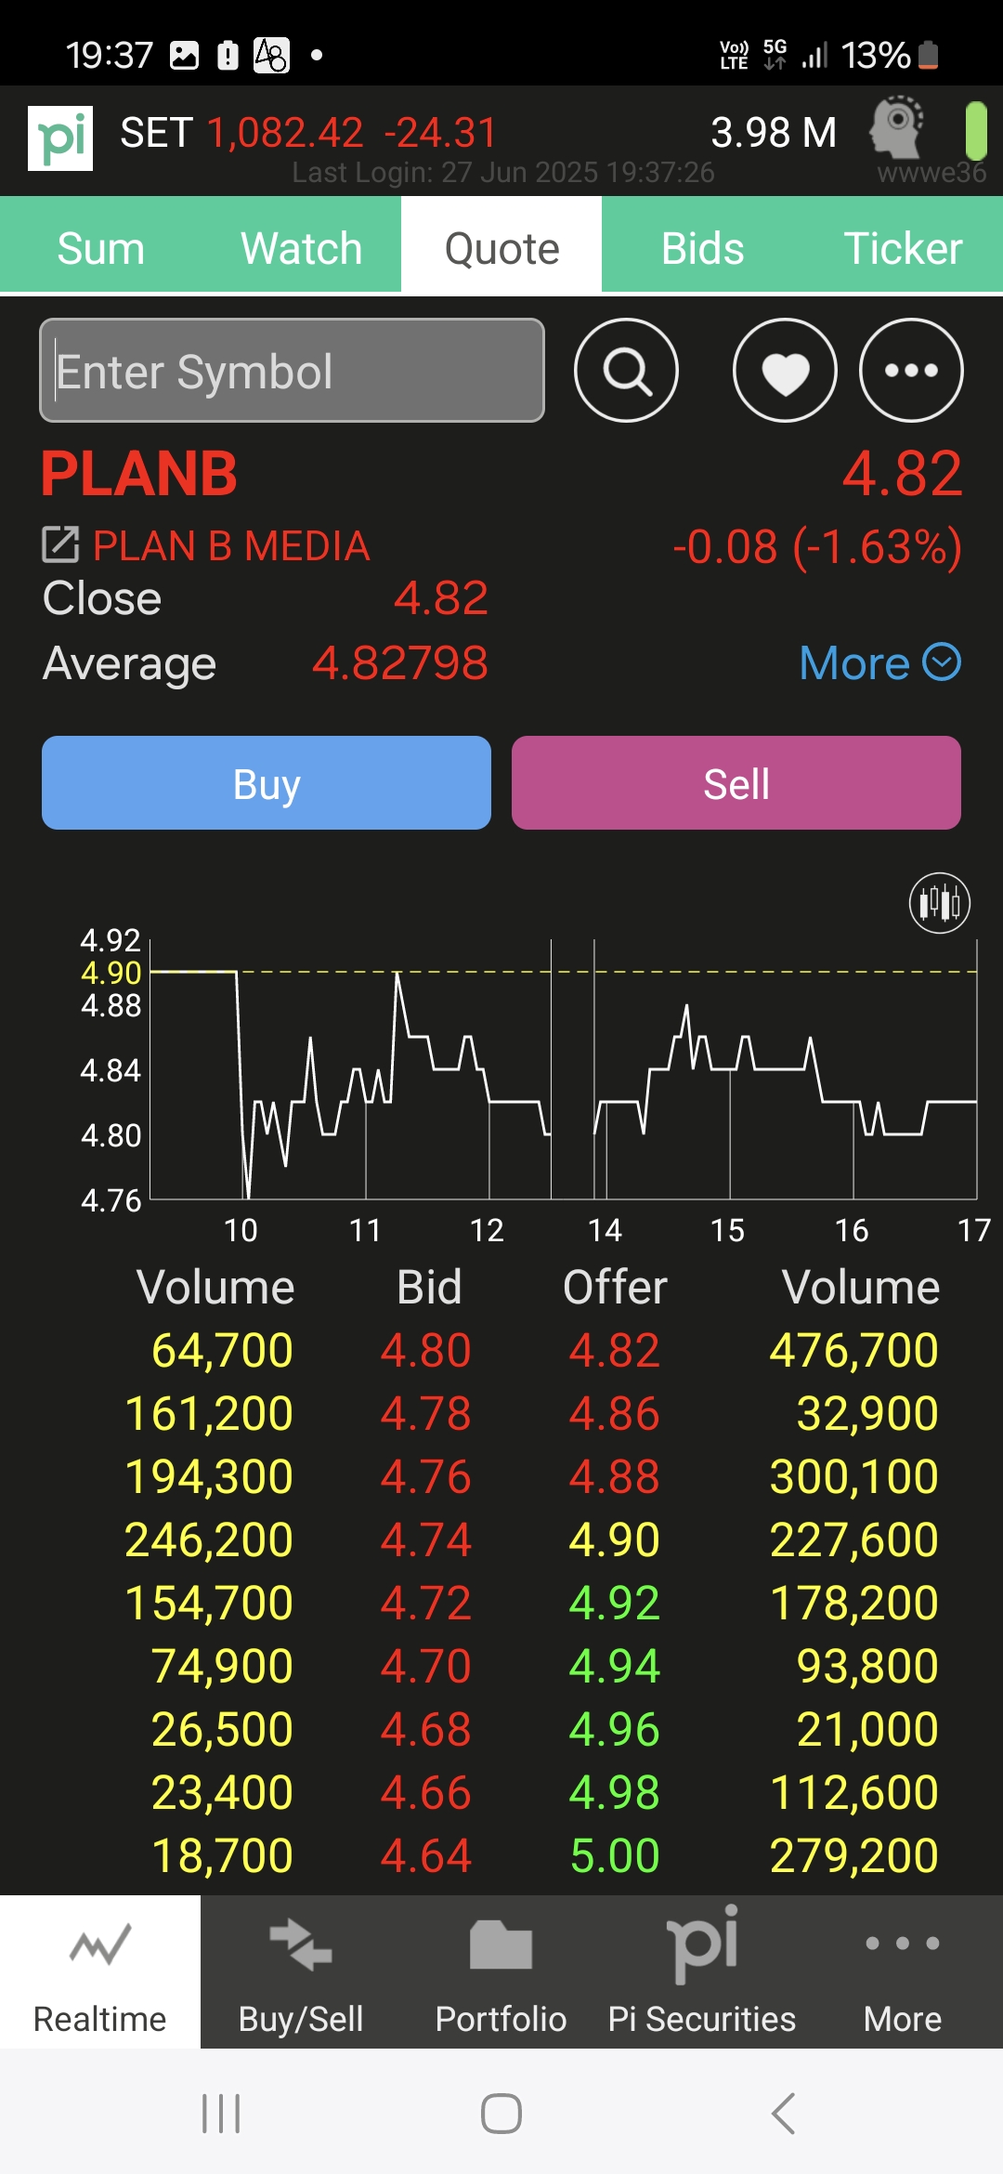
Task: Tap the battery indicator in status bar
Action: point(929,55)
